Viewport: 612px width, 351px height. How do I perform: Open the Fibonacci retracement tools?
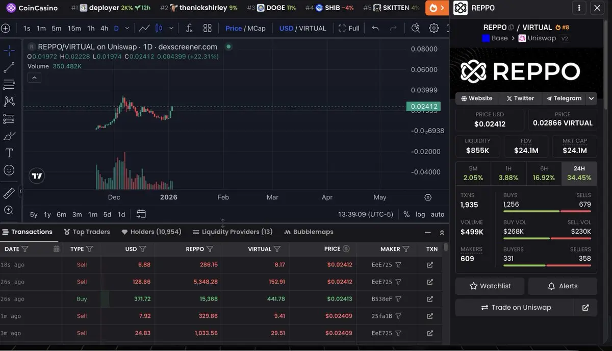pyautogui.click(x=9, y=85)
